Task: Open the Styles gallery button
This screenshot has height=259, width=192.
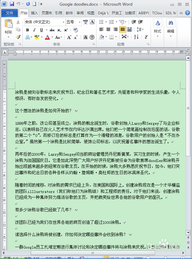Action: coord(157,28)
